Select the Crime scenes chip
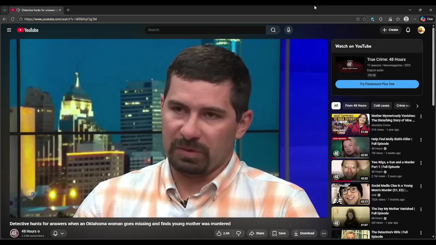 (x=403, y=105)
